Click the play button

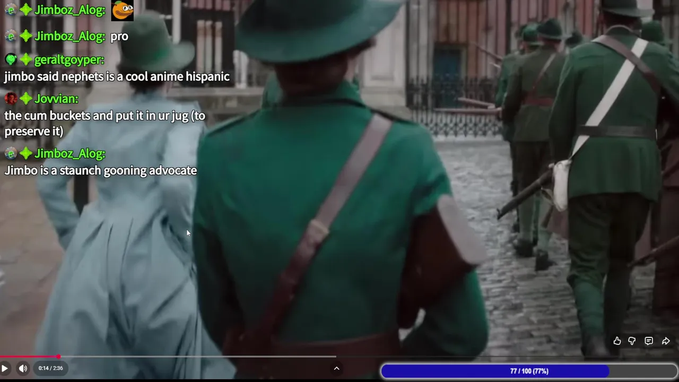point(5,368)
